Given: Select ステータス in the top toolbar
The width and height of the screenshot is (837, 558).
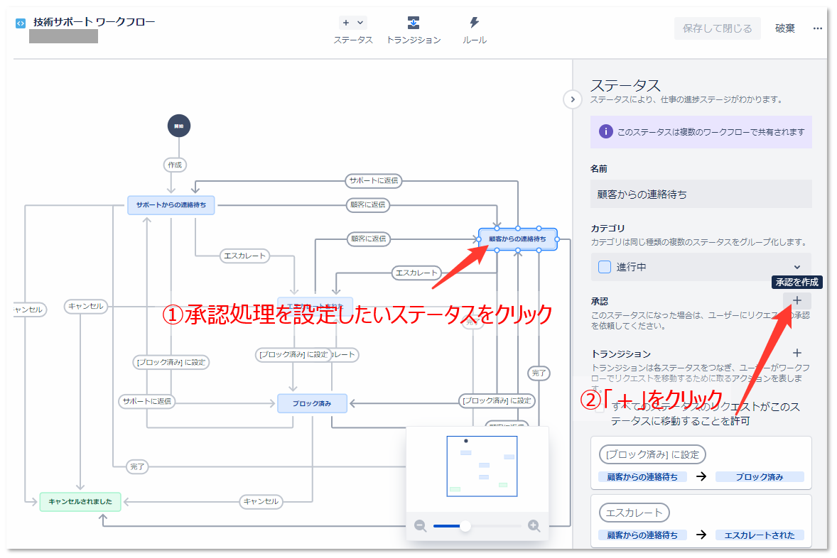Looking at the screenshot, I should tap(352, 28).
